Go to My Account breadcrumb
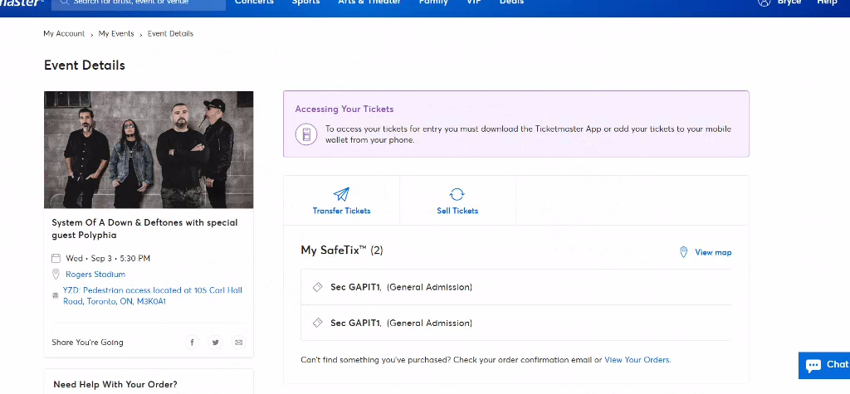Image resolution: width=850 pixels, height=394 pixels. [x=64, y=34]
